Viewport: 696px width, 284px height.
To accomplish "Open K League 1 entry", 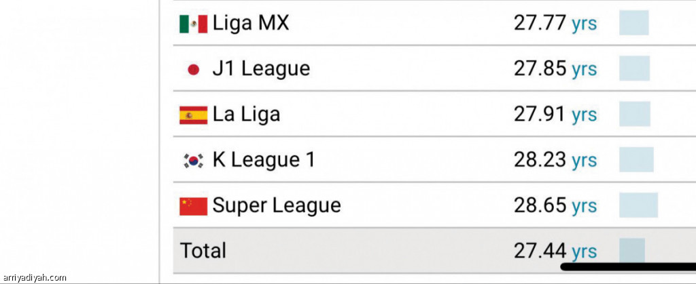I will point(264,160).
